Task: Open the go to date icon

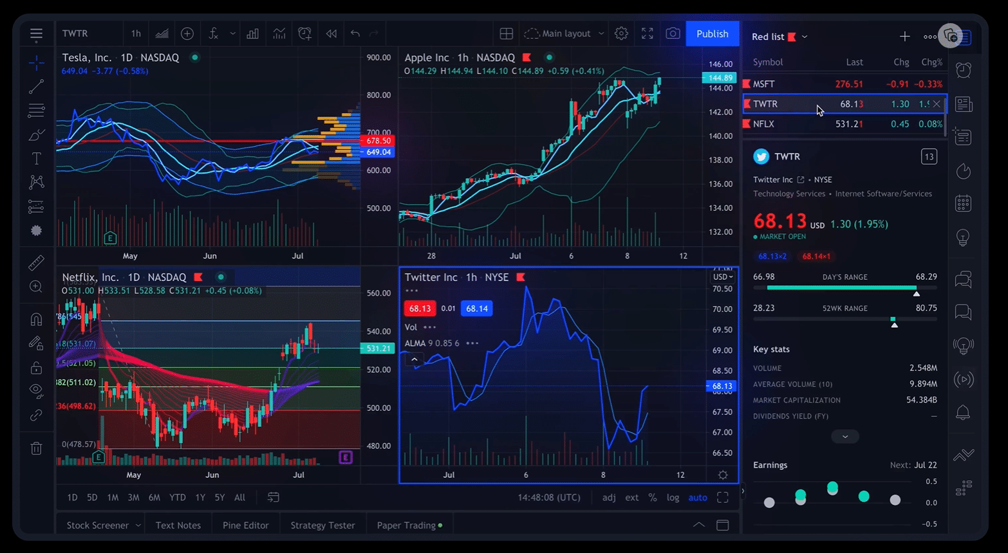Action: tap(274, 497)
